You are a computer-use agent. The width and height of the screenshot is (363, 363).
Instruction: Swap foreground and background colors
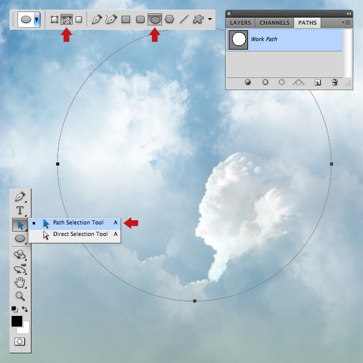pos(25,309)
